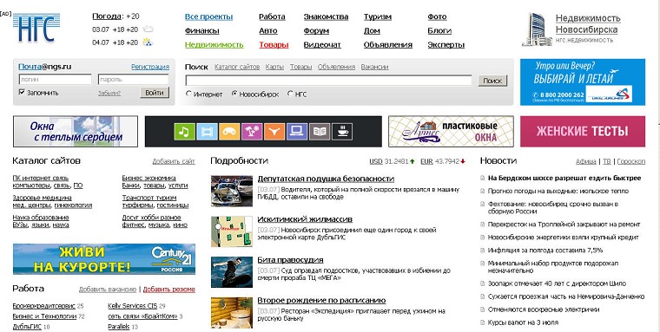Toggle the Запомнить checkbox
This screenshot has width=660, height=332.
[22, 92]
